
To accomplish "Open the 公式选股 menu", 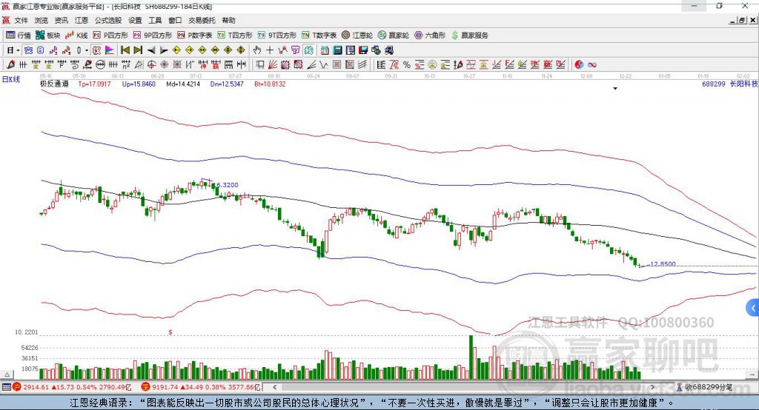I will (x=108, y=20).
